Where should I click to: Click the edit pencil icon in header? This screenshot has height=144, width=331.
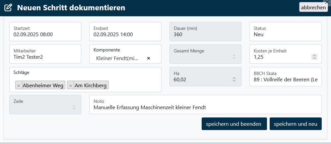point(8,7)
